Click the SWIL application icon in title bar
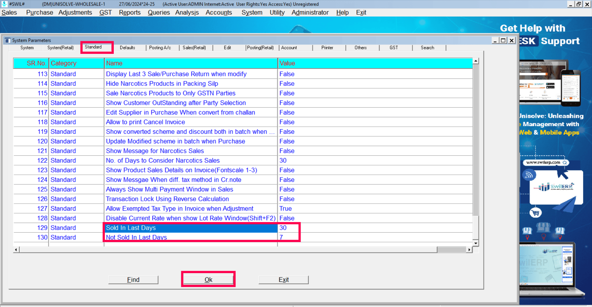592x307 pixels. click(x=4, y=4)
